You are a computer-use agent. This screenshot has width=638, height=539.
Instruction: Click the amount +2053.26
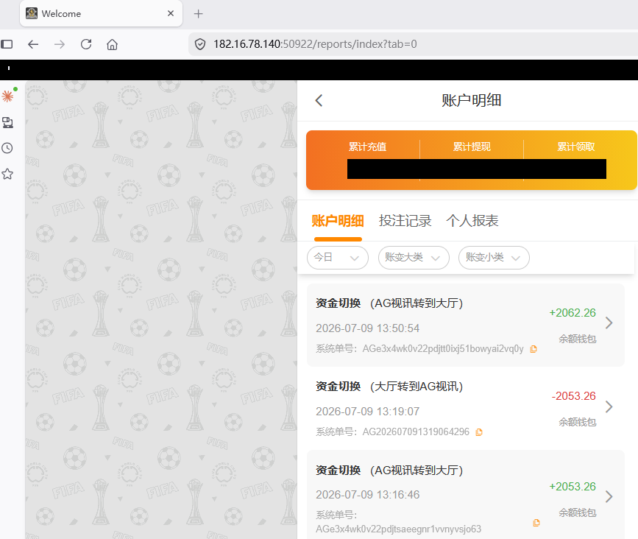(x=573, y=487)
